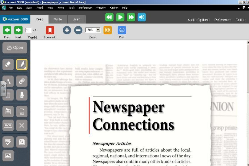Print the document using Print icon
The height and width of the screenshot is (166, 249).
click(122, 30)
